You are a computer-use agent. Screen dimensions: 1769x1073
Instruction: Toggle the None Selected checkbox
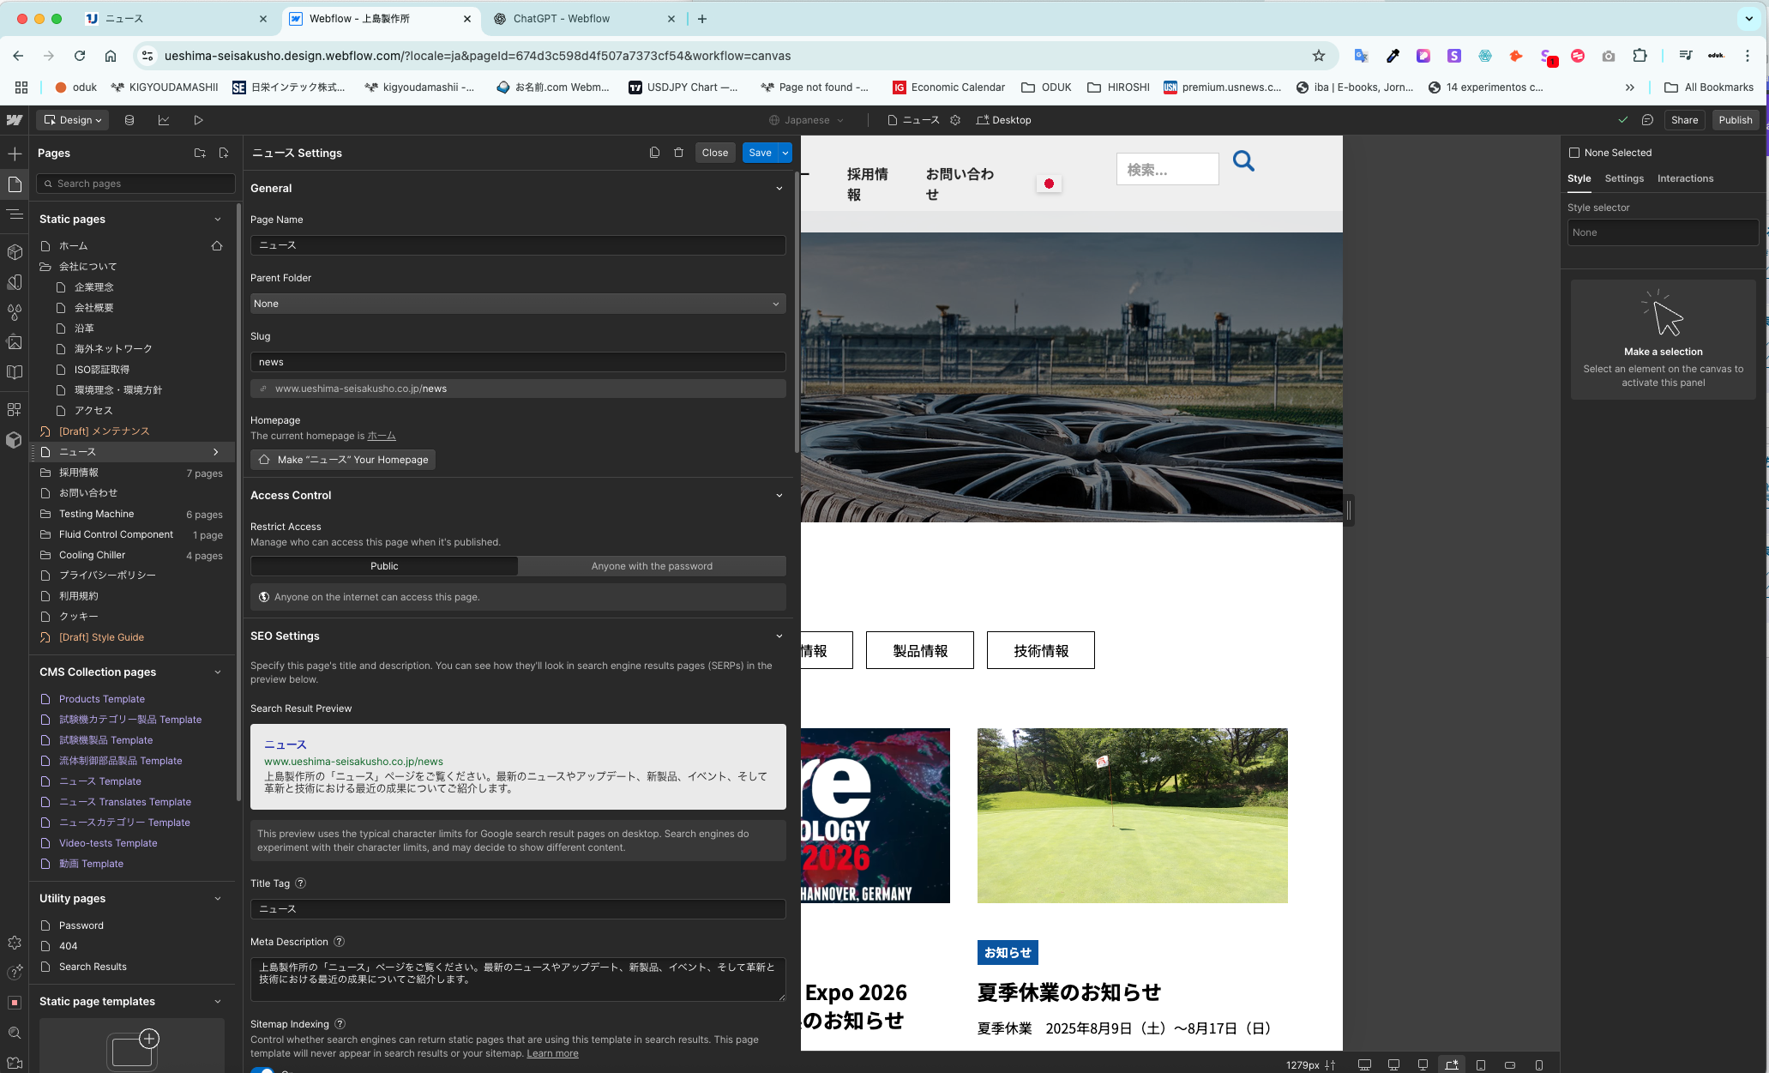coord(1574,153)
